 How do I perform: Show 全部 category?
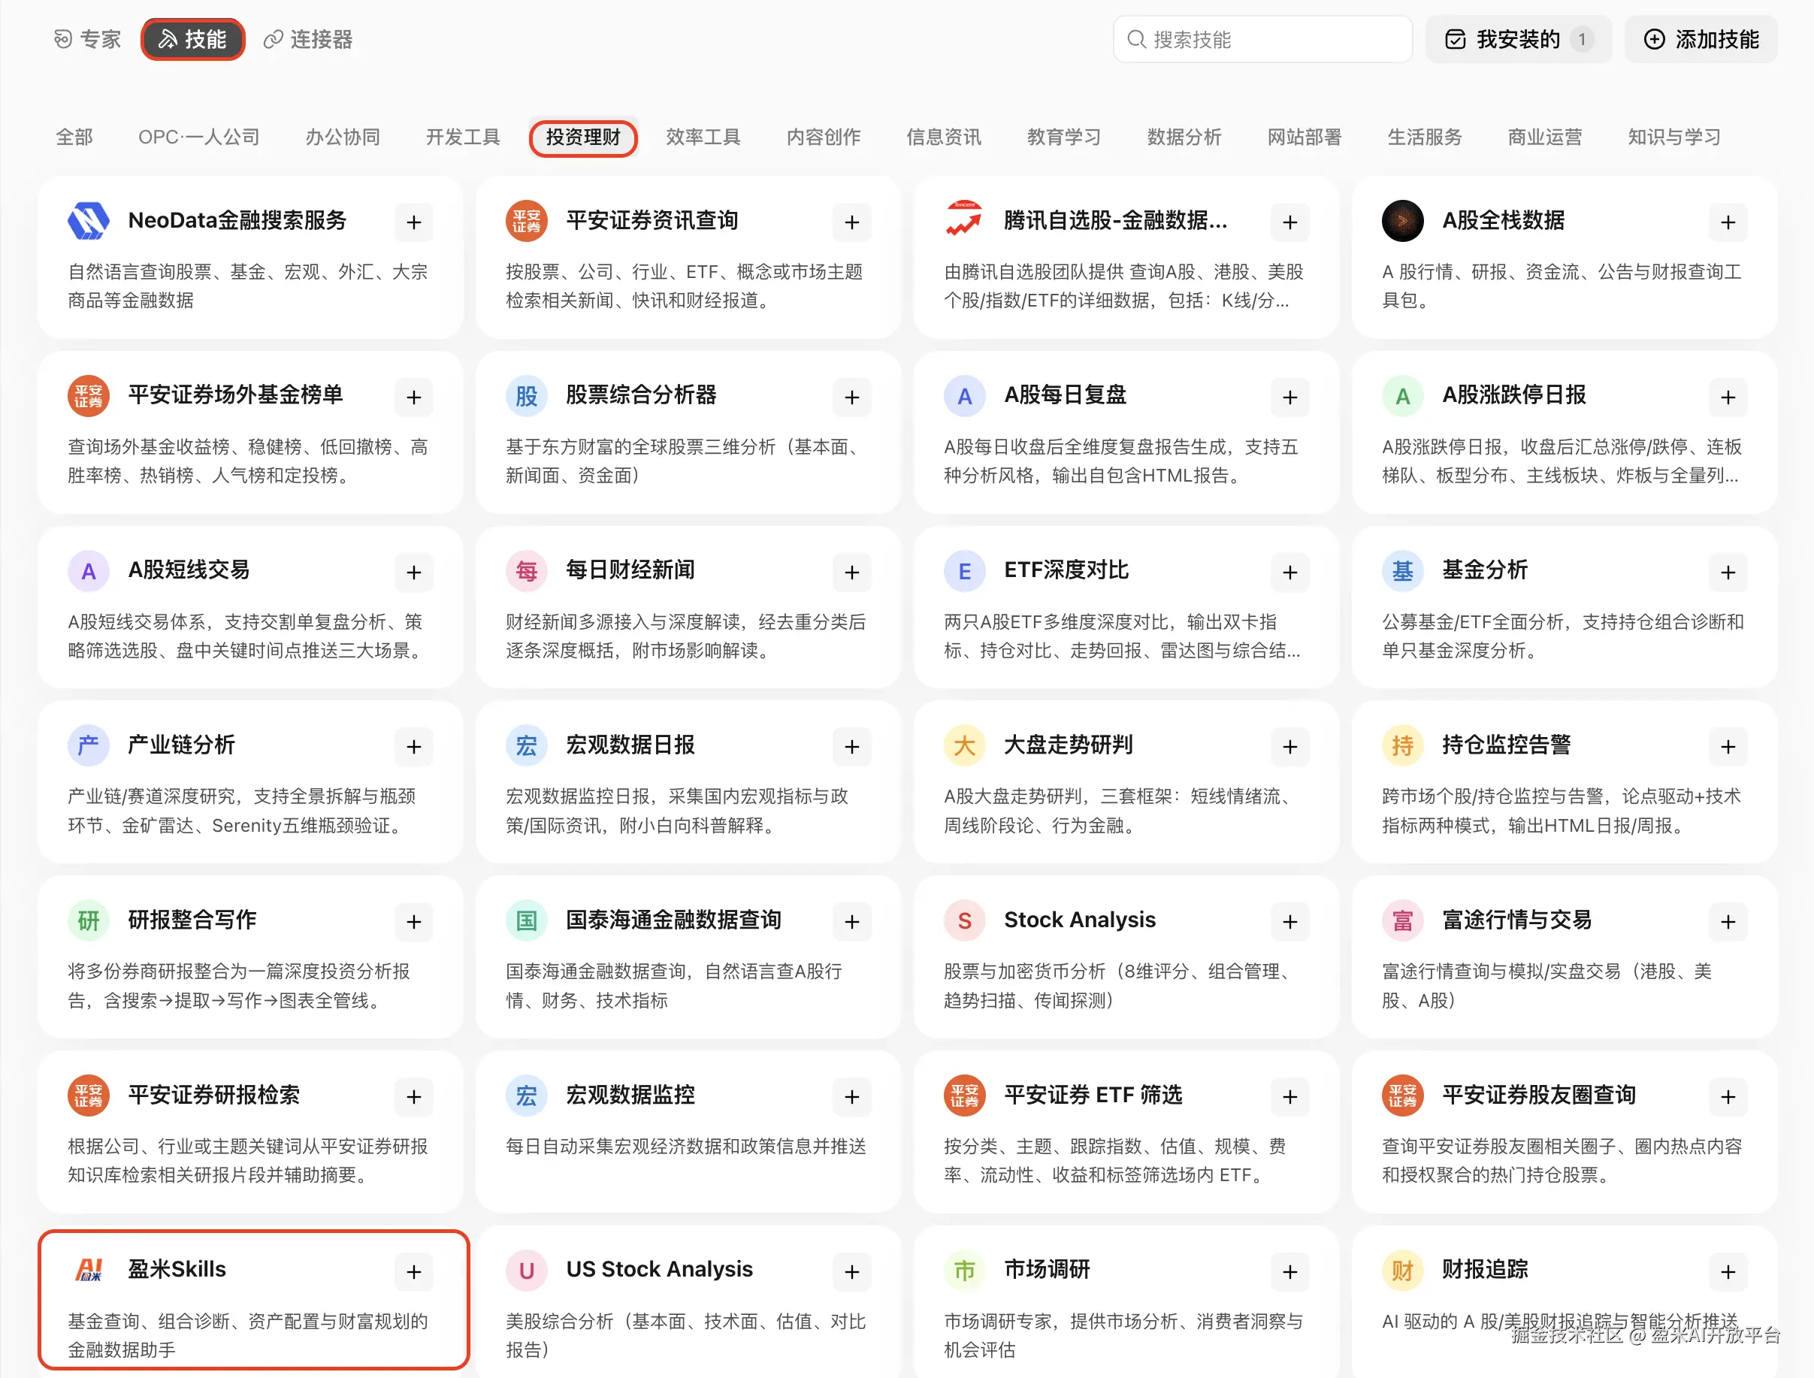click(x=74, y=137)
